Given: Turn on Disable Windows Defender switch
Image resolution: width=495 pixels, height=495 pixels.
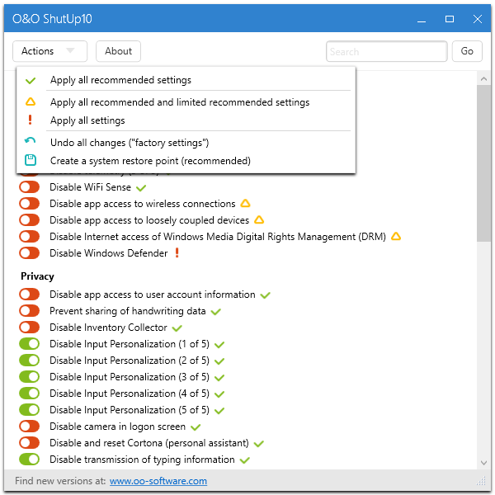Looking at the screenshot, I should tap(30, 253).
